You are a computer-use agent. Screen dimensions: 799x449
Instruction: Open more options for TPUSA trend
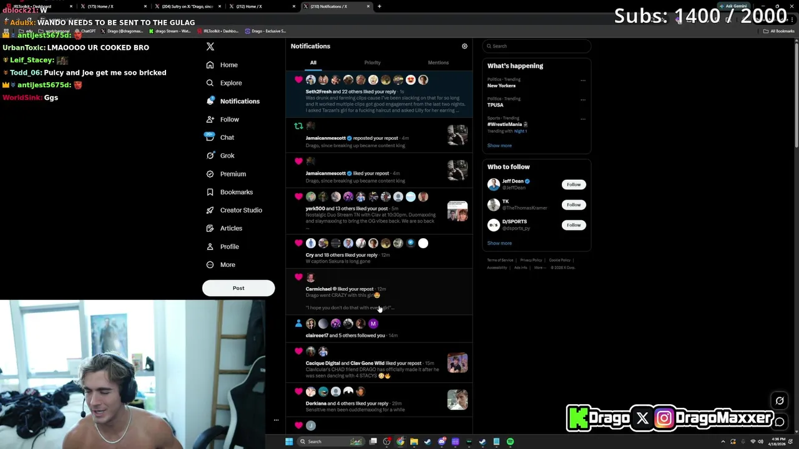(583, 100)
